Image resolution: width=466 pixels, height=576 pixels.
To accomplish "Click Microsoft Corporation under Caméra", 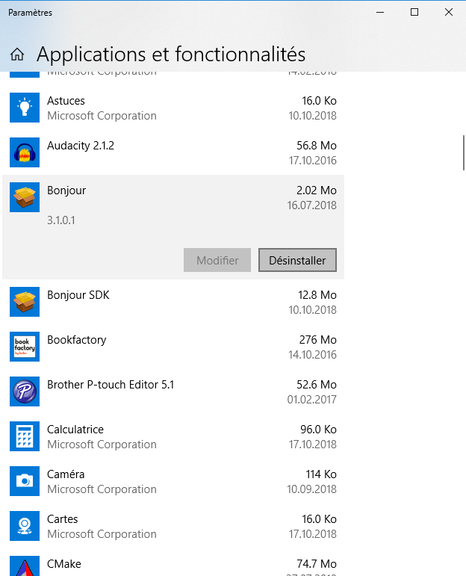I will click(x=102, y=489).
